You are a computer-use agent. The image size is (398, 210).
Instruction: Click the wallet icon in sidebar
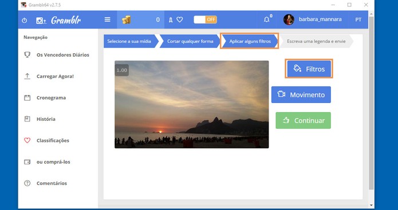(x=27, y=162)
